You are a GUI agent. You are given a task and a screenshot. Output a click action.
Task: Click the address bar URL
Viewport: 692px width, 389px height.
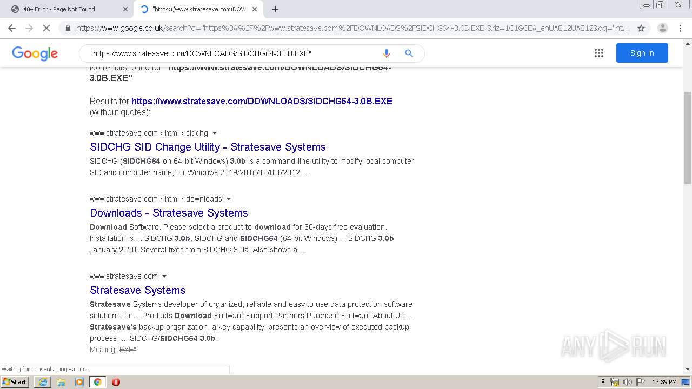[x=352, y=28]
